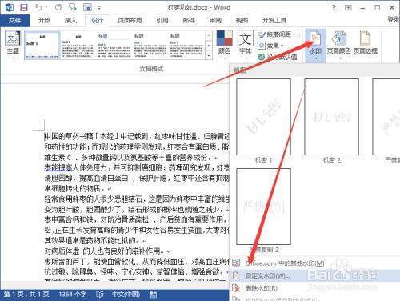Switch to the 引用 (References) tab
The width and height of the screenshot is (400, 301).
tap(162, 21)
